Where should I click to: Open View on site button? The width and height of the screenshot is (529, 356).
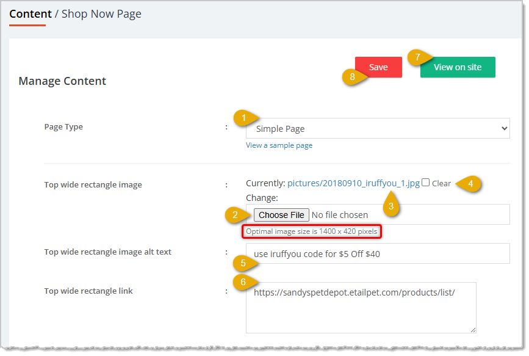458,67
